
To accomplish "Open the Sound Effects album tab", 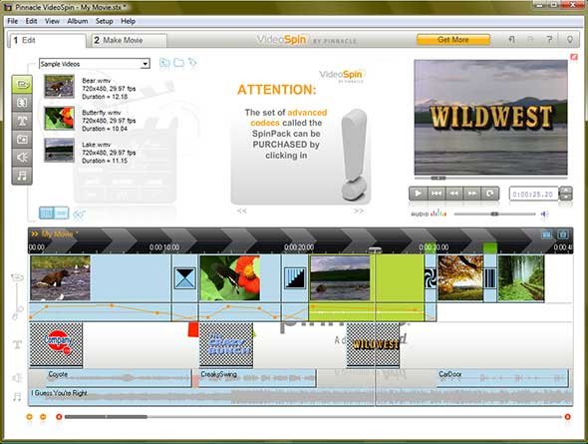I will pos(22,158).
